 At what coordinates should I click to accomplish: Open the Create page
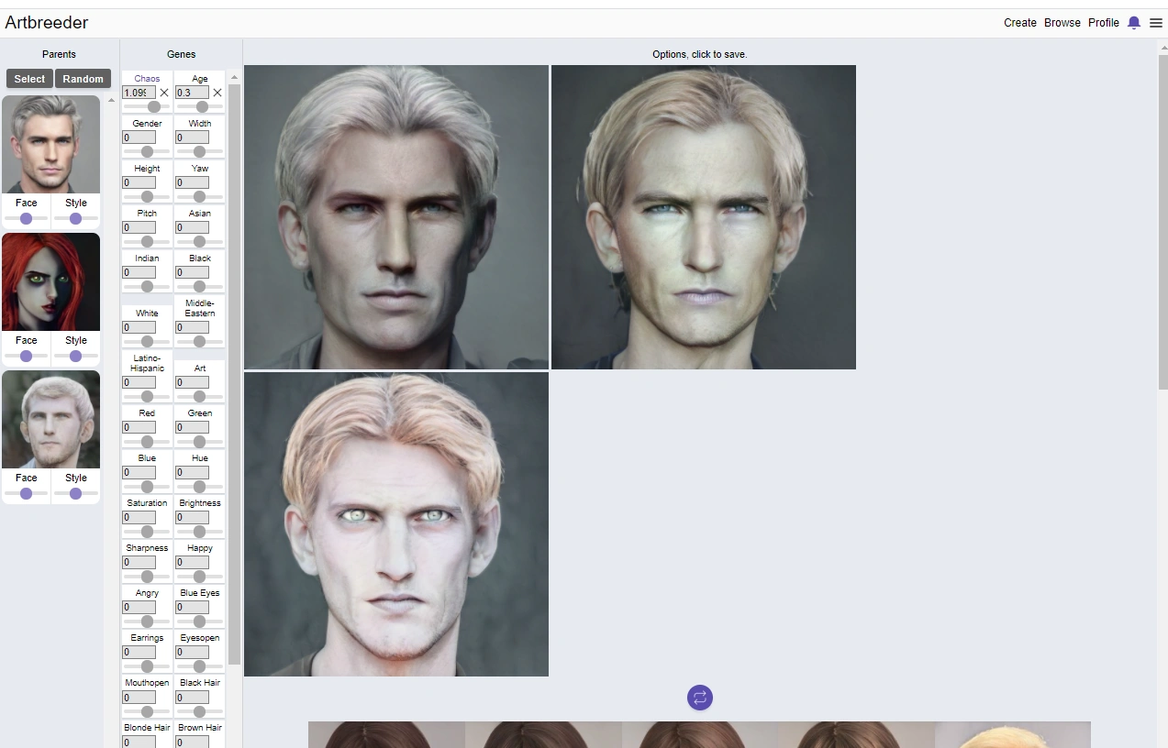coord(1020,23)
